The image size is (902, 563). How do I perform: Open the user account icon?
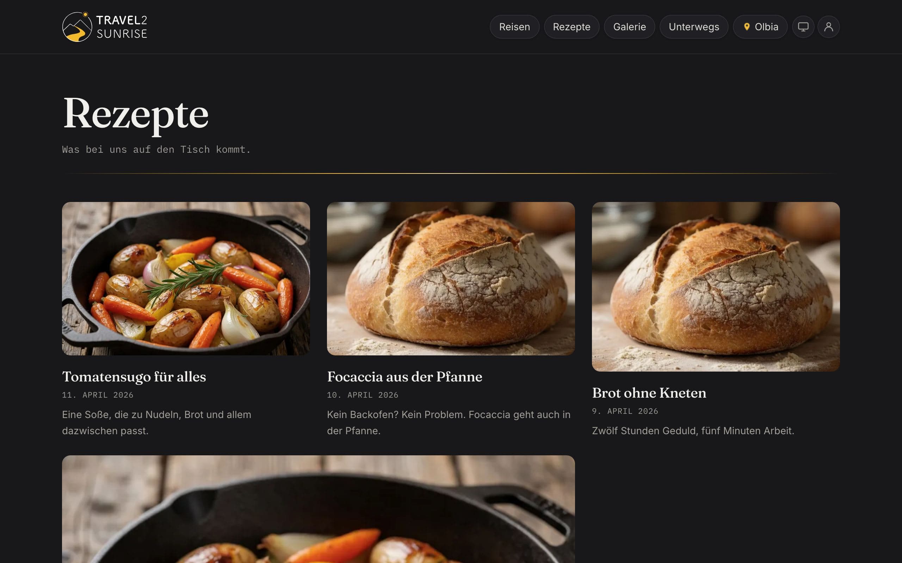pyautogui.click(x=828, y=27)
